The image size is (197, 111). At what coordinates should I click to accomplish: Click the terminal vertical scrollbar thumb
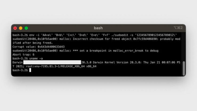184,68
